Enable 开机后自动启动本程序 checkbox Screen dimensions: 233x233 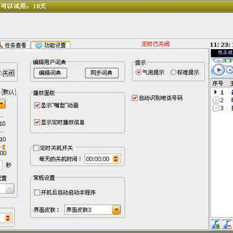pos(37,192)
